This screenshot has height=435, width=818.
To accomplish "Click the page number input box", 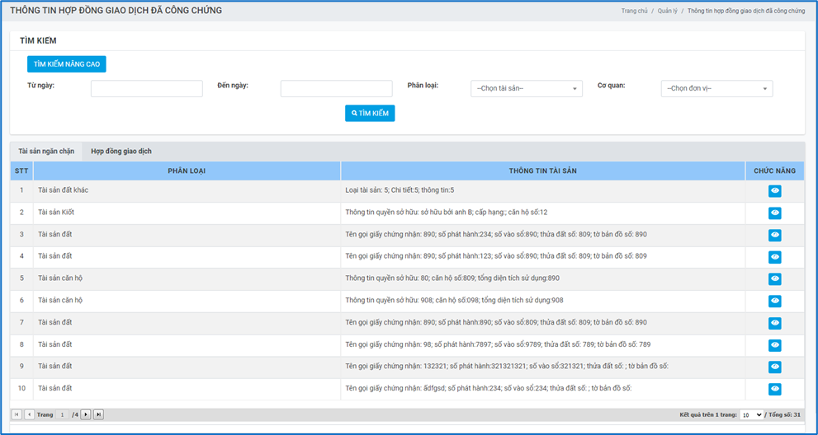I will pos(62,414).
